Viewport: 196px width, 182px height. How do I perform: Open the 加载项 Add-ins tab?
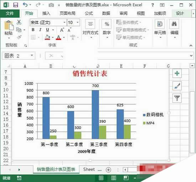coord(160,13)
